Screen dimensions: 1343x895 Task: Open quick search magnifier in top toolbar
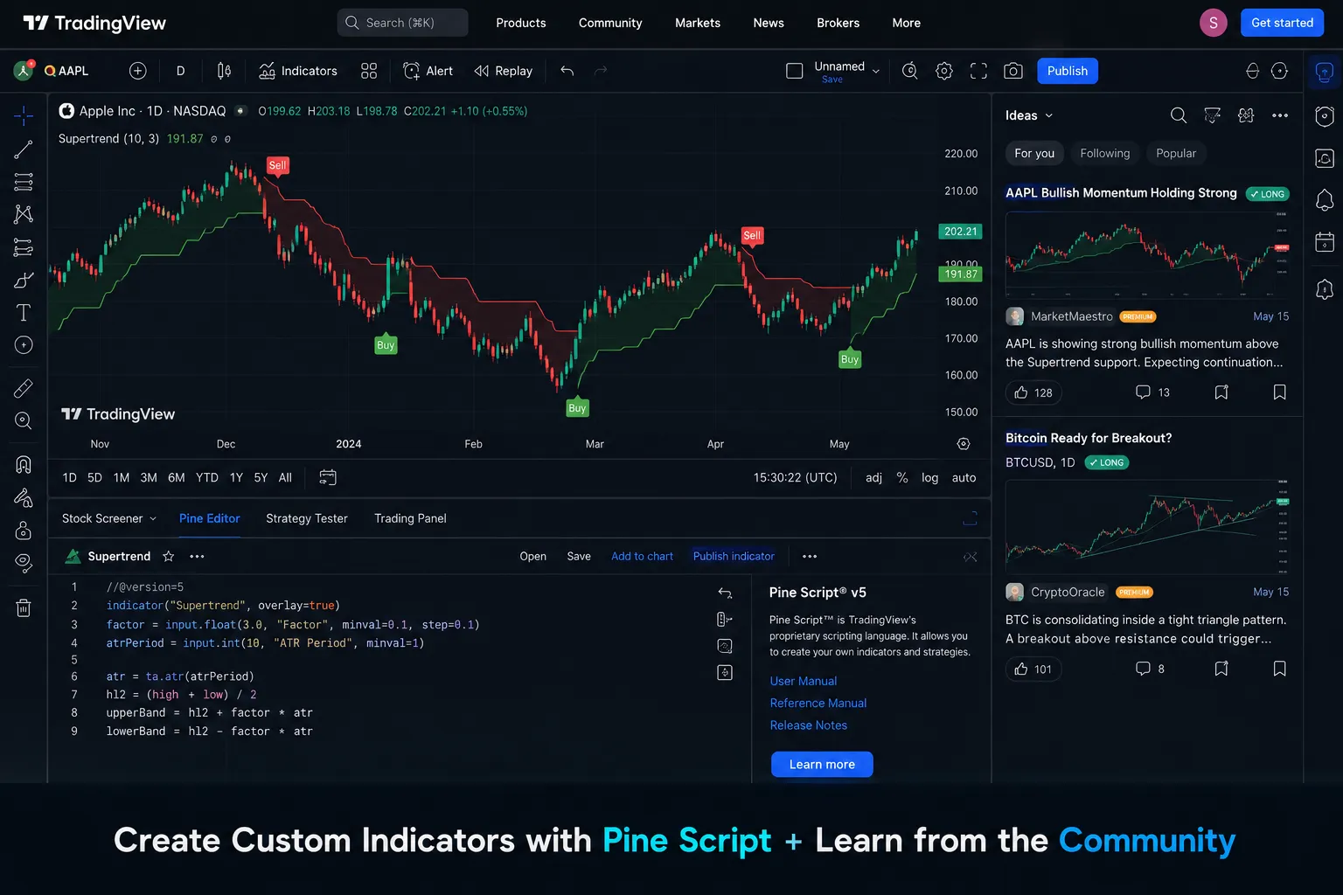[x=909, y=71]
